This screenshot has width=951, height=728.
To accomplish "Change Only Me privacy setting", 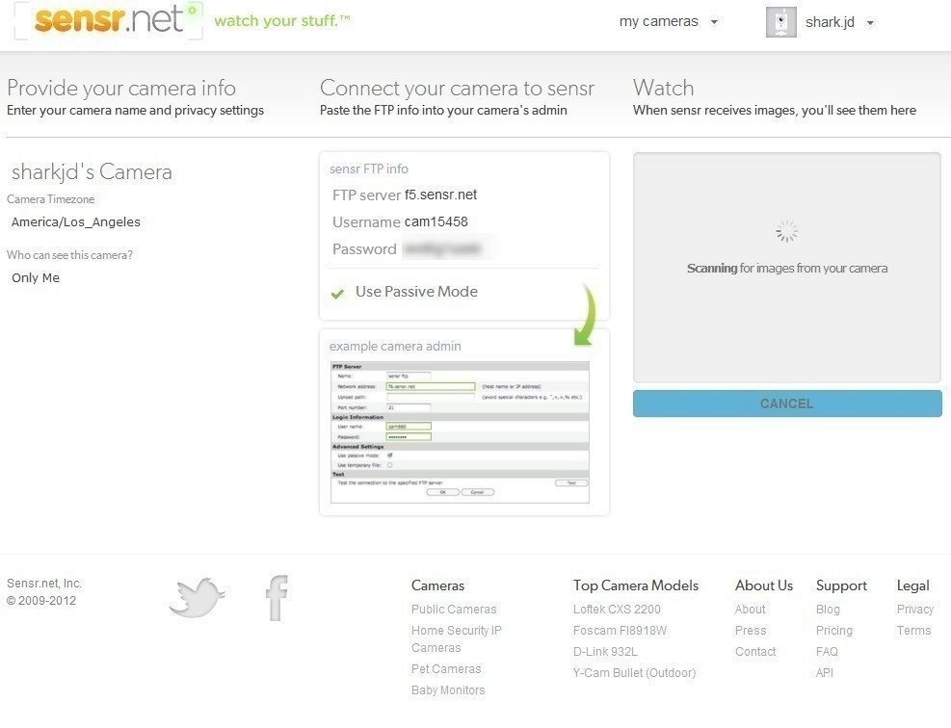I will (36, 278).
